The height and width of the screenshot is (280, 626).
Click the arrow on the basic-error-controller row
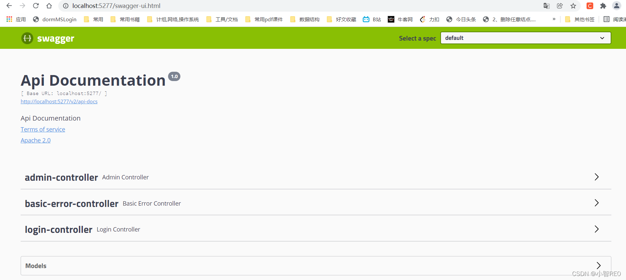point(597,203)
